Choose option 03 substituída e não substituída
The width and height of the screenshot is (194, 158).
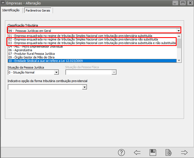pos(92,43)
